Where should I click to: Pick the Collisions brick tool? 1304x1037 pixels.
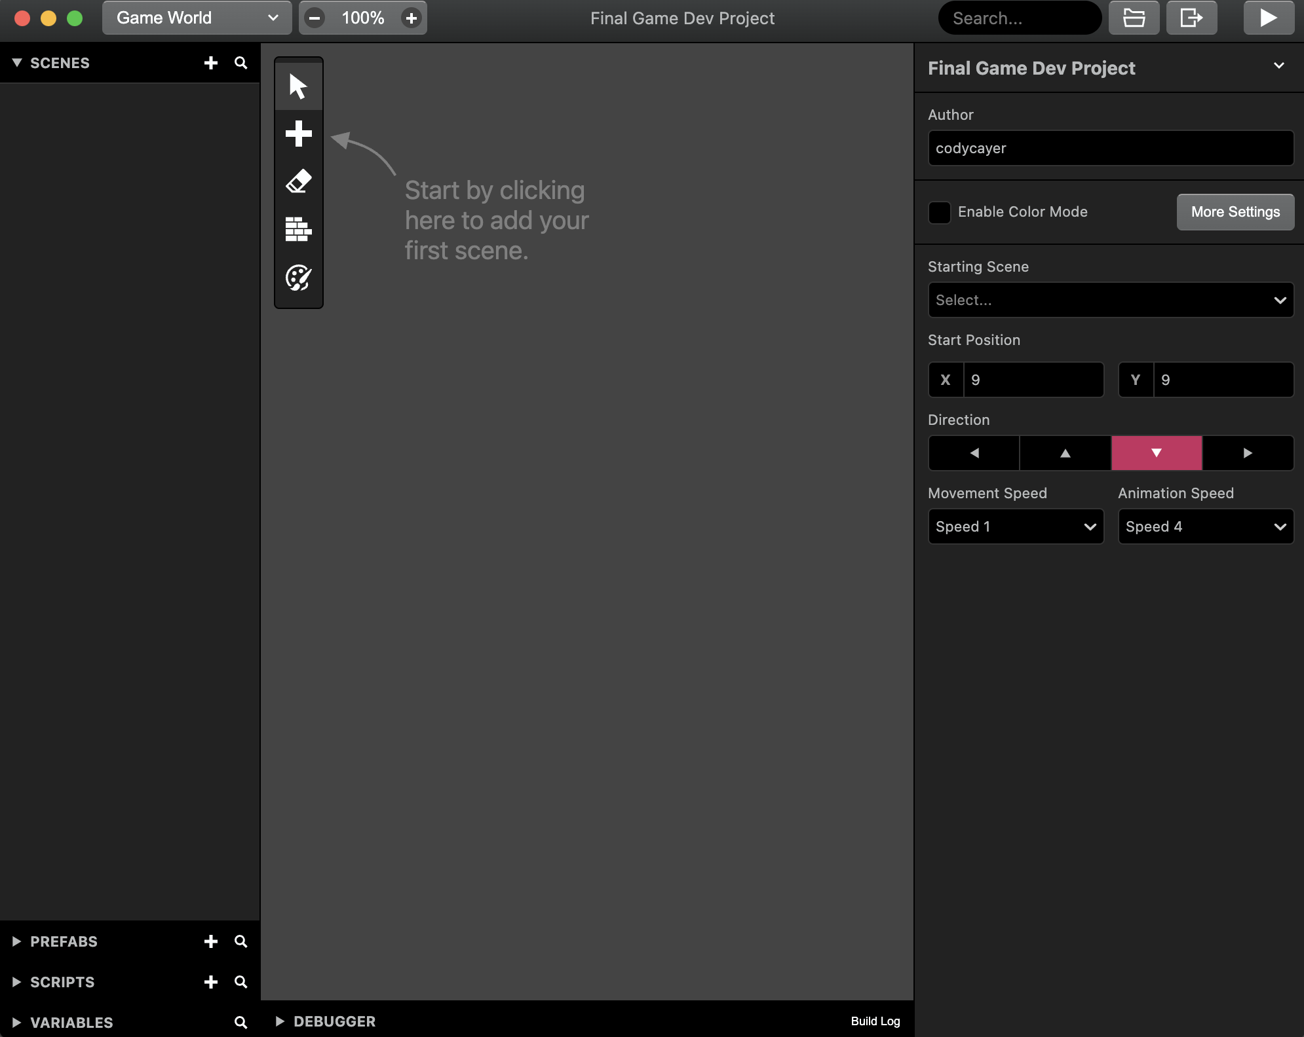[298, 229]
